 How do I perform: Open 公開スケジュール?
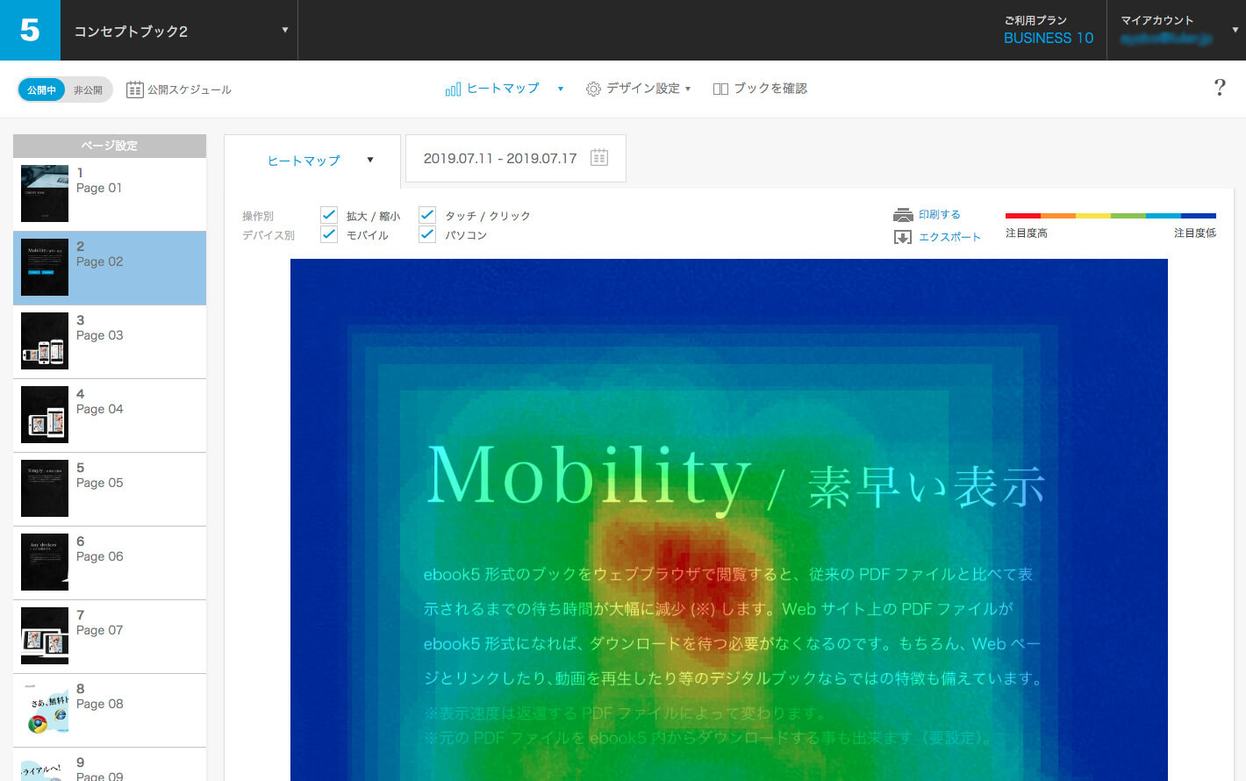click(x=179, y=90)
